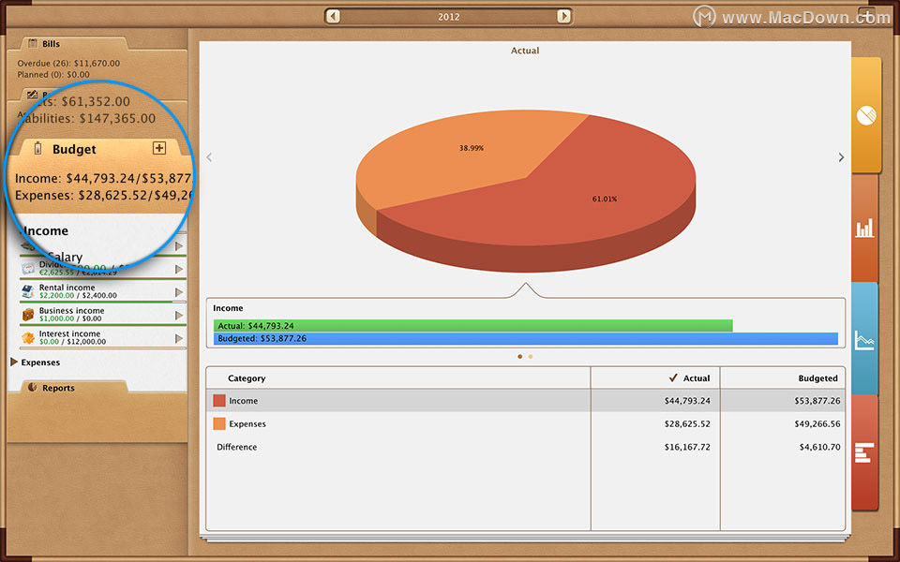Expand the Expenses section in sidebar

click(14, 362)
